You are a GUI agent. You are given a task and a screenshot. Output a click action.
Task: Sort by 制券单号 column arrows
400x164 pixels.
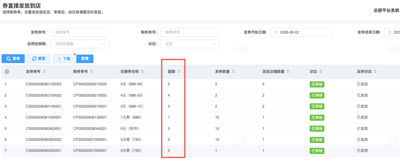(92, 72)
